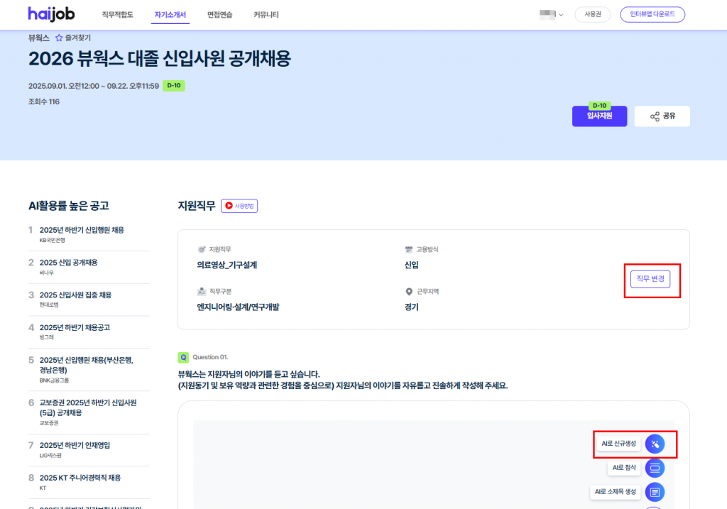Click the AI로 소제목 생성 icon

pyautogui.click(x=655, y=492)
